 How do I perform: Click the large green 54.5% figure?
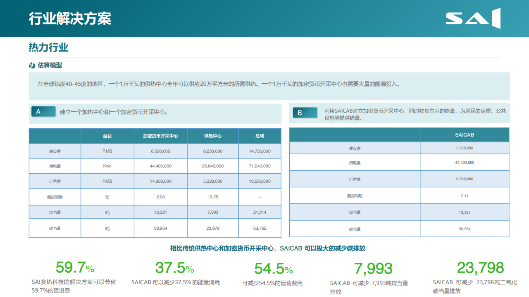pos(274,269)
